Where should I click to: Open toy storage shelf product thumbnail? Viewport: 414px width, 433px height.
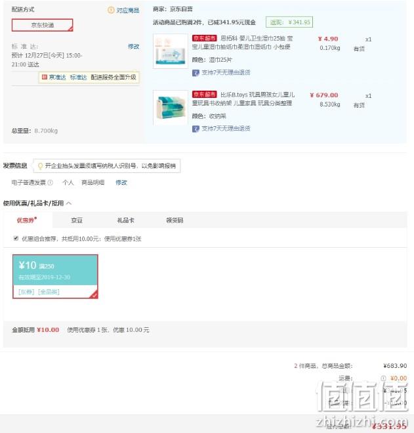(x=171, y=108)
